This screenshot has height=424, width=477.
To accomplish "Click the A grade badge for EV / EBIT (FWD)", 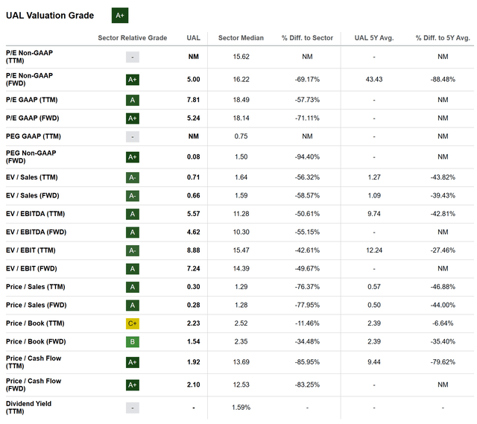I will pyautogui.click(x=133, y=269).
